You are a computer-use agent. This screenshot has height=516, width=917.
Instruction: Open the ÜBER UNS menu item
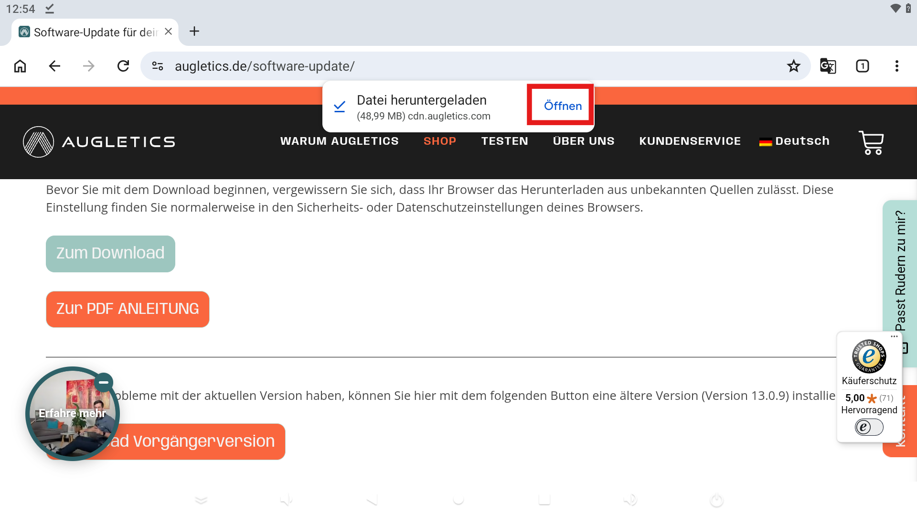click(584, 141)
